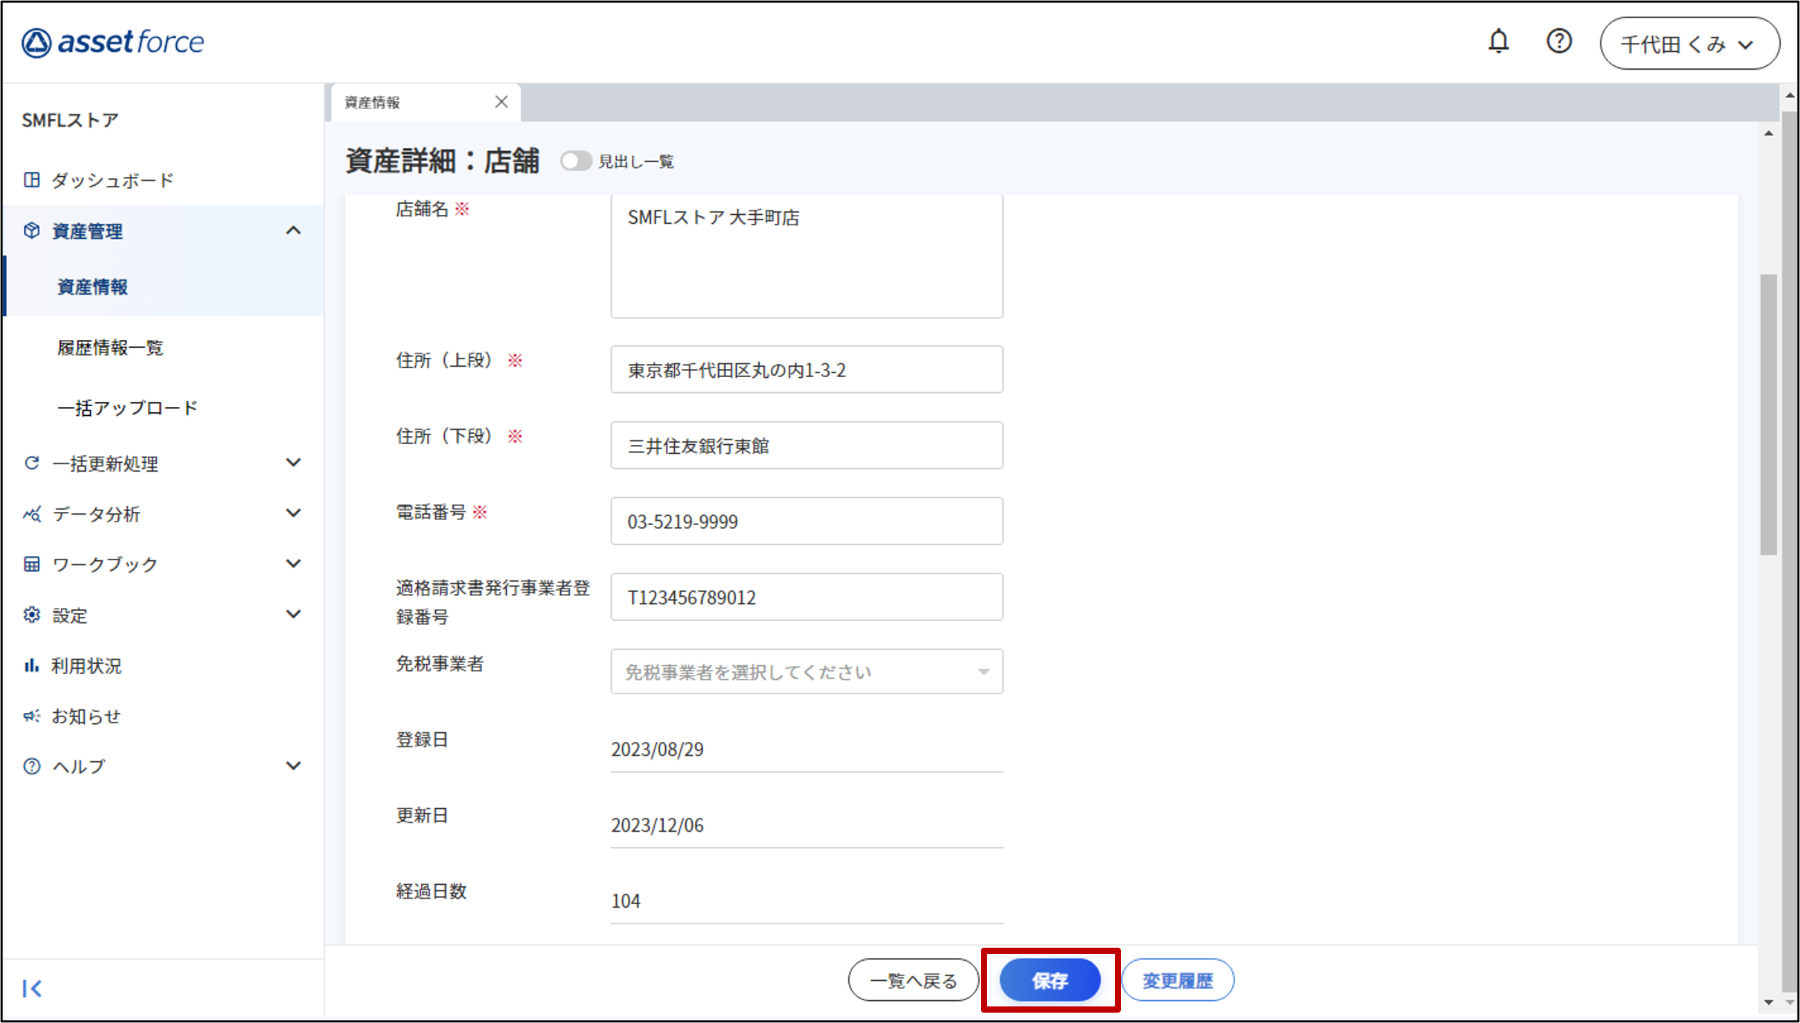Click the 変更履歴 button
Image resolution: width=1800 pixels, height=1023 pixels.
[1177, 980]
